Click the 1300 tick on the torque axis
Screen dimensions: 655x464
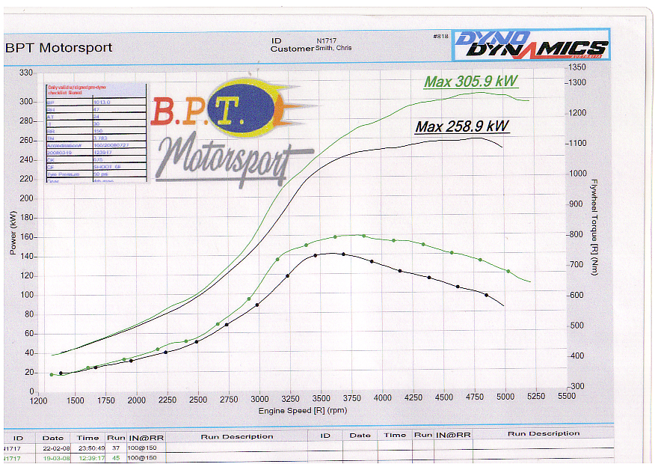(577, 82)
